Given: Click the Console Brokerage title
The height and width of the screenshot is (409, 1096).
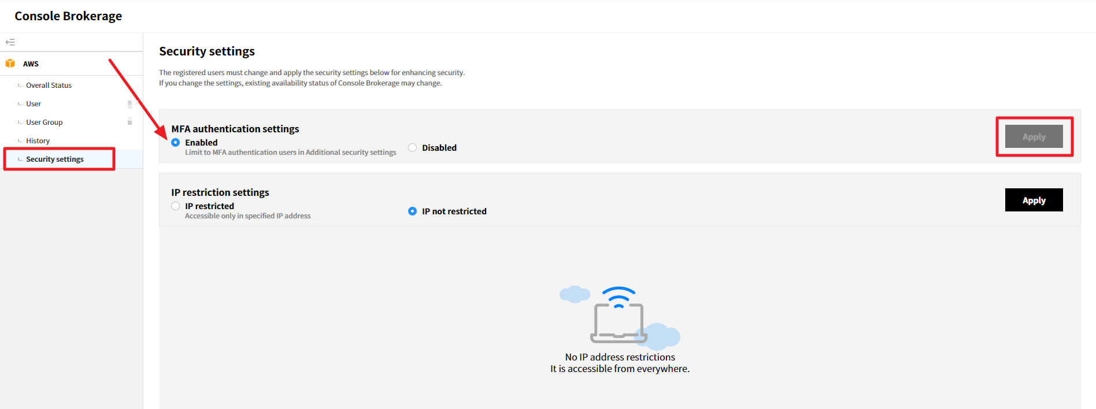Looking at the screenshot, I should tap(68, 16).
